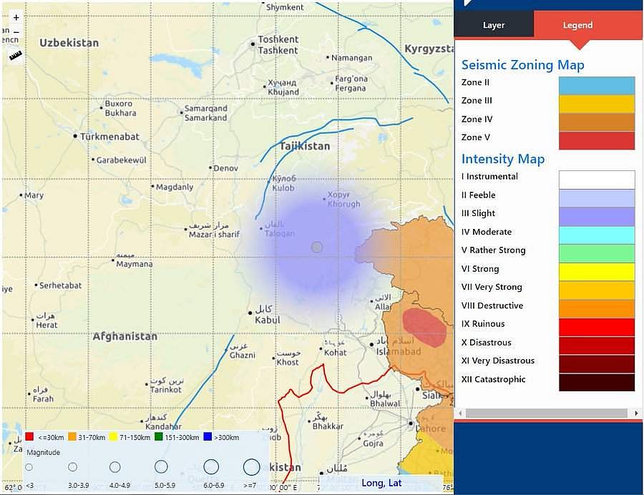
Task: Click the Kabul city marker on map
Action: point(250,312)
